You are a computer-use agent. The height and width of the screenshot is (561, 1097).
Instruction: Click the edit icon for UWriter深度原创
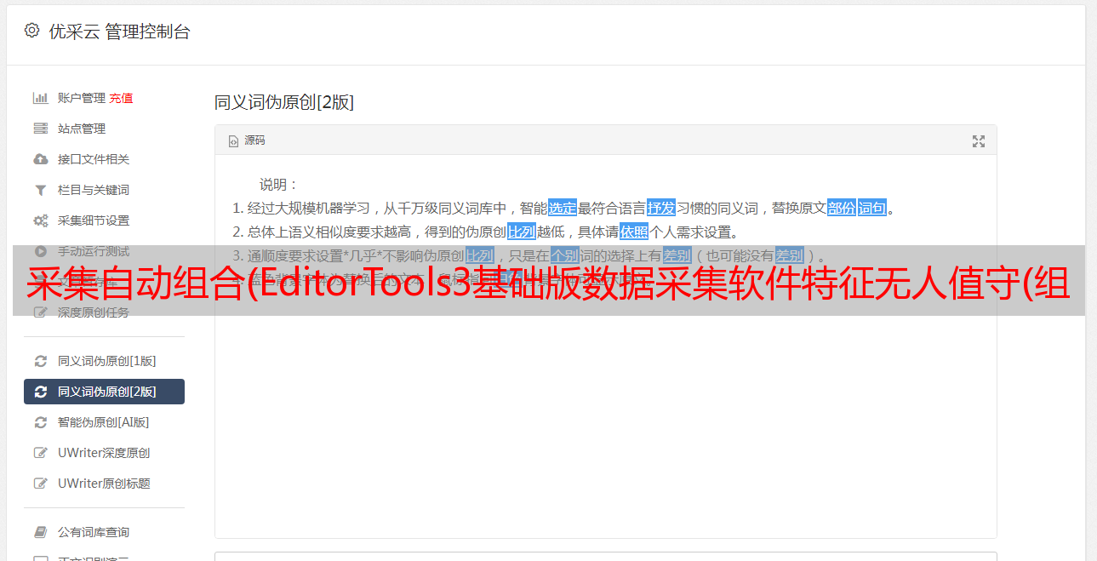(40, 453)
